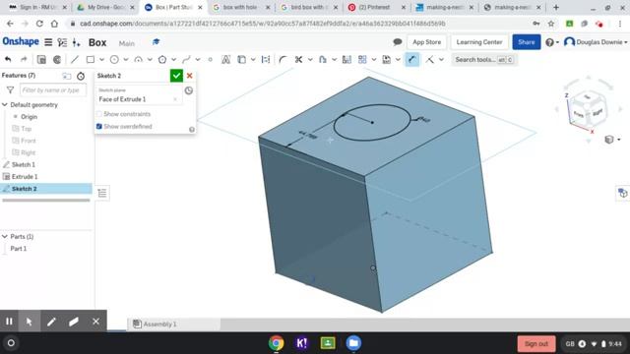Screen dimensions: 630x354
Task: Open final preview clock in Sketch 2 dialog
Action: [x=189, y=90]
